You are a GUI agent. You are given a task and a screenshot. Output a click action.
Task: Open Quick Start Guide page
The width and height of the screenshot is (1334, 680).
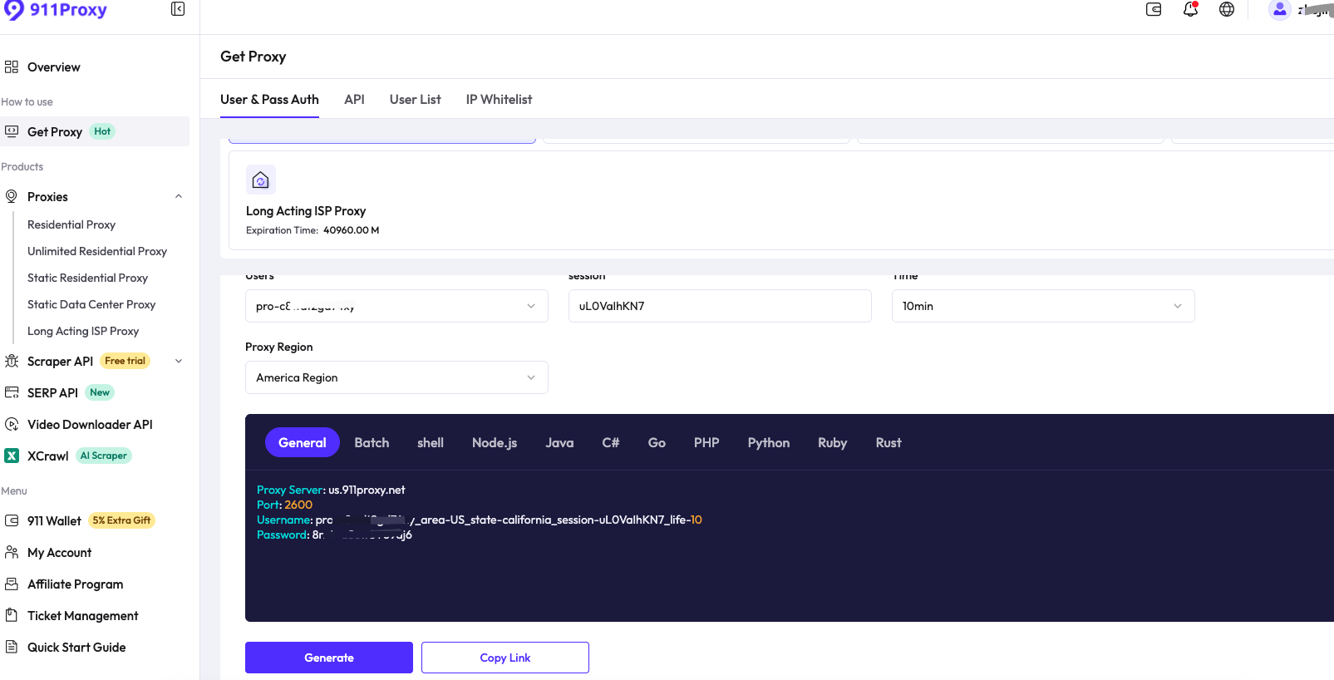point(76,647)
